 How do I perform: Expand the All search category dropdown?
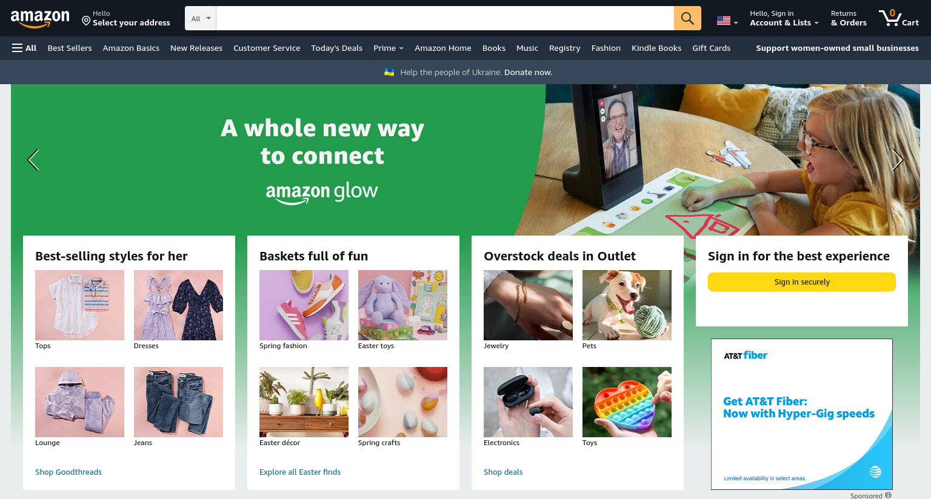pos(201,18)
